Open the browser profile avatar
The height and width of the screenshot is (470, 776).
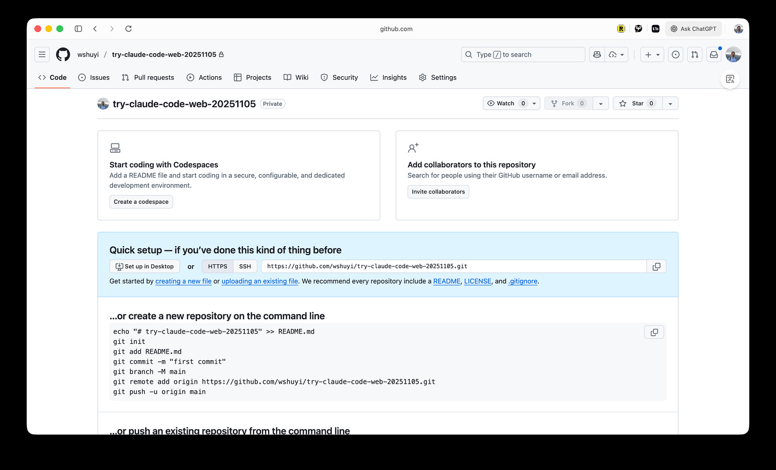(x=738, y=29)
